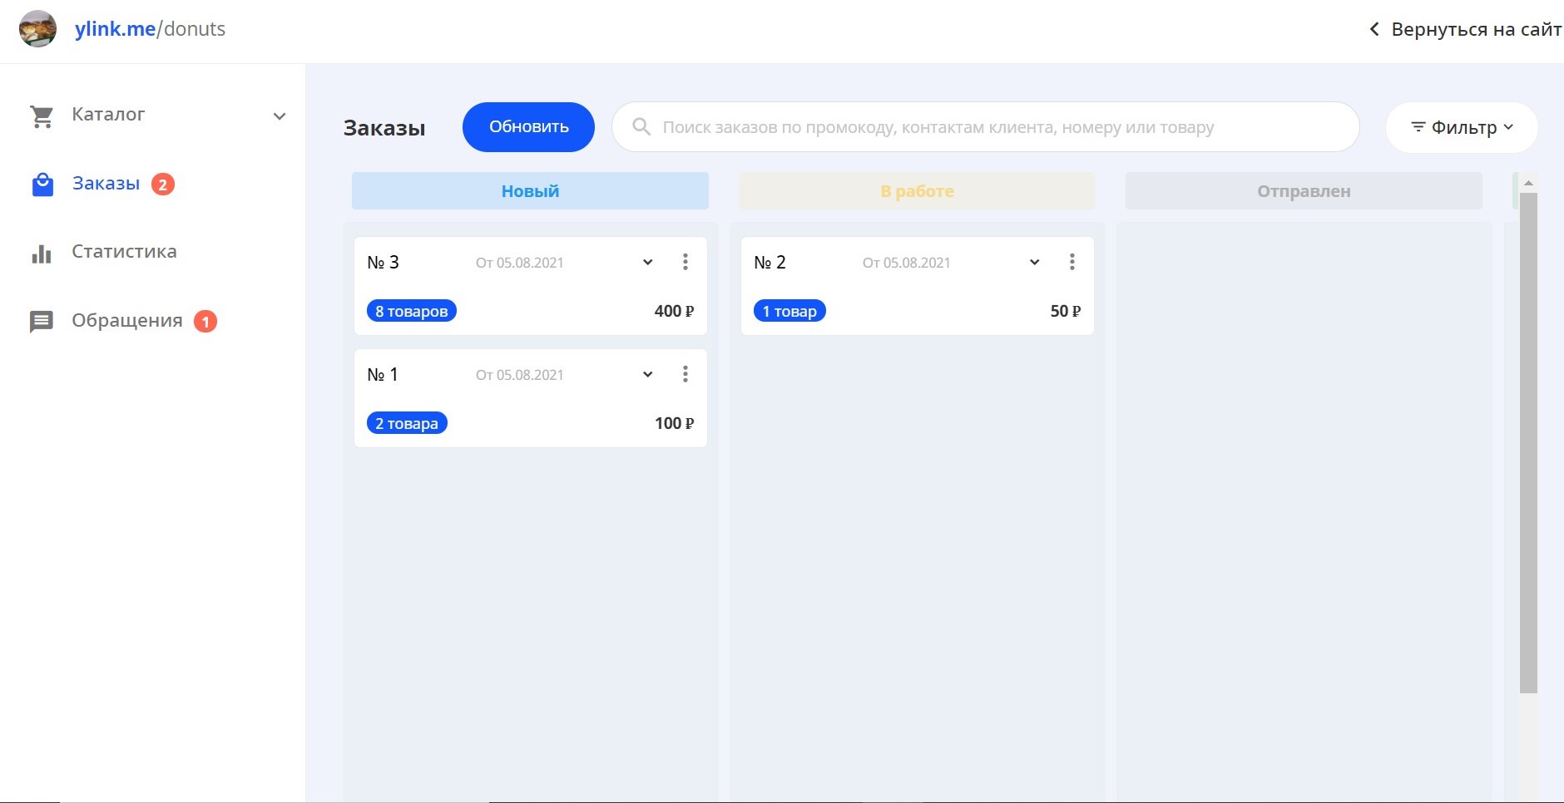Select the В работе column header
This screenshot has width=1564, height=803.
(x=917, y=191)
